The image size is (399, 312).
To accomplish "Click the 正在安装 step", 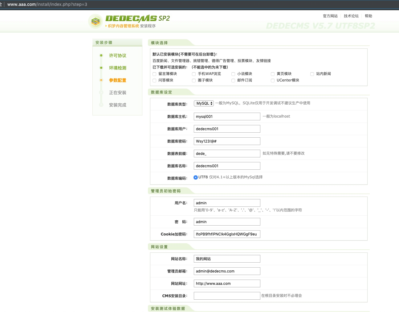I will click(x=118, y=93).
